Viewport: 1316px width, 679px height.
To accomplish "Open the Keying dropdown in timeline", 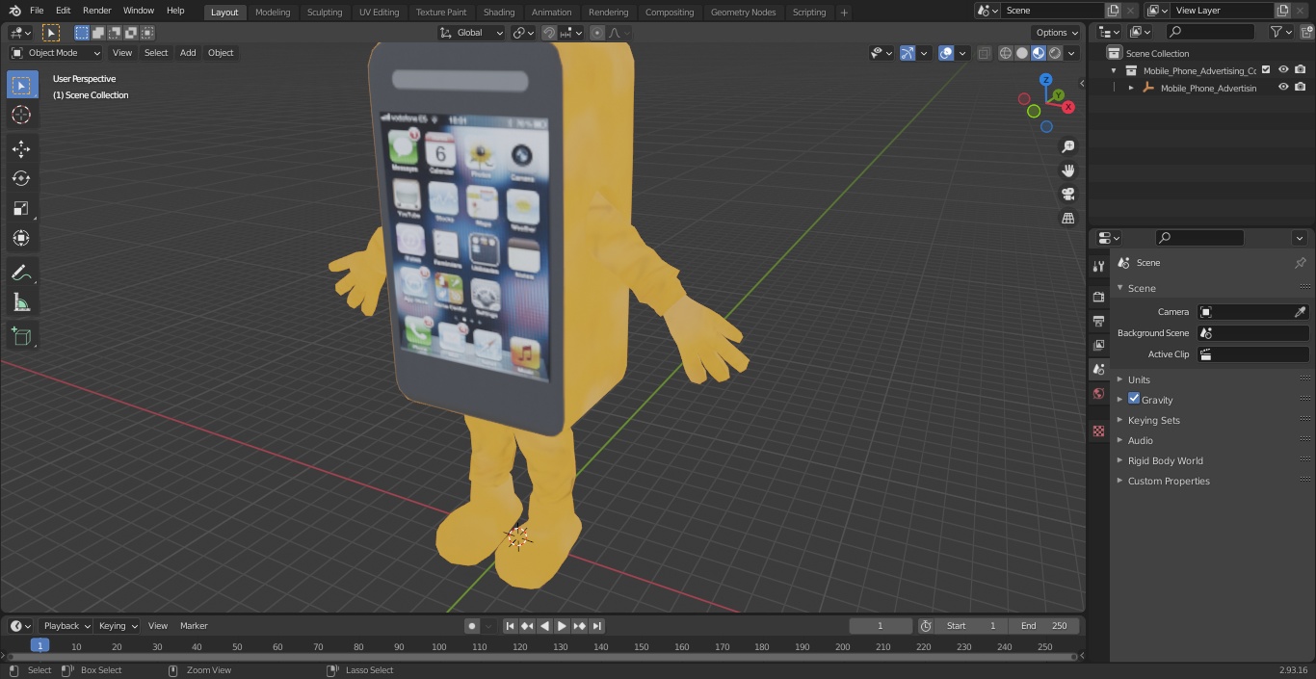I will 118,626.
